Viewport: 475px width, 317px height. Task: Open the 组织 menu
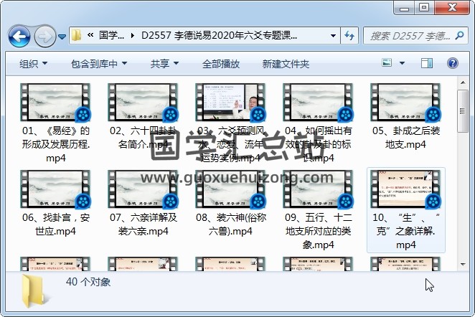(x=33, y=64)
